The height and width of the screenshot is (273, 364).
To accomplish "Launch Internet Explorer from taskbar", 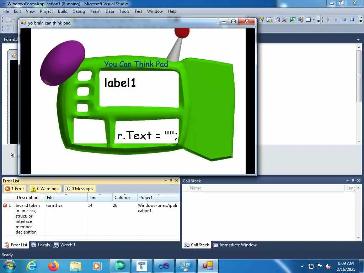I will [x=32, y=266].
